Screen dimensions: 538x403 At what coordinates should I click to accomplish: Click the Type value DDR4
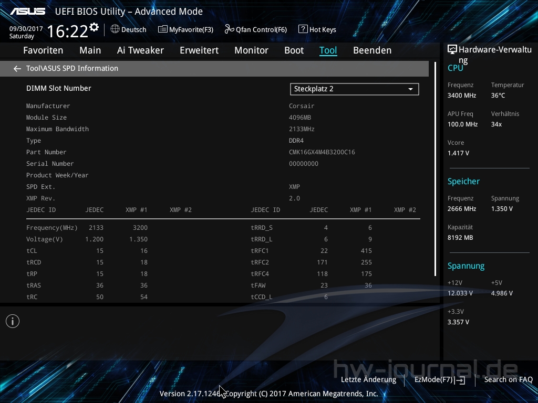coord(296,141)
